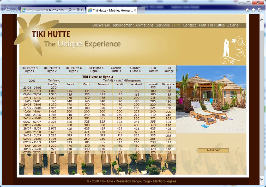Image resolution: width=266 pixels, height=187 pixels.
Task: Open the Galerie page
Action: click(x=232, y=25)
